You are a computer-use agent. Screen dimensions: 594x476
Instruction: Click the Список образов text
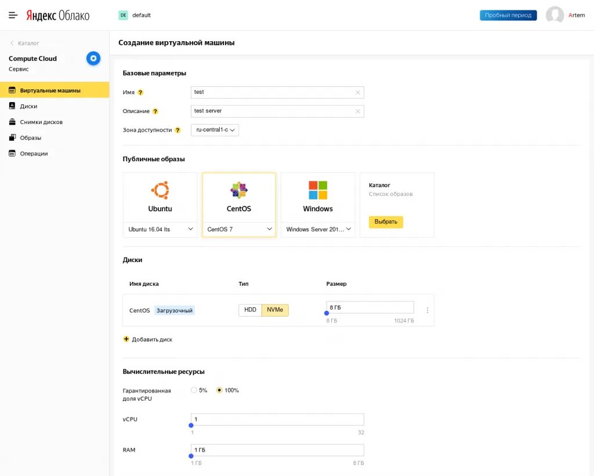click(390, 194)
